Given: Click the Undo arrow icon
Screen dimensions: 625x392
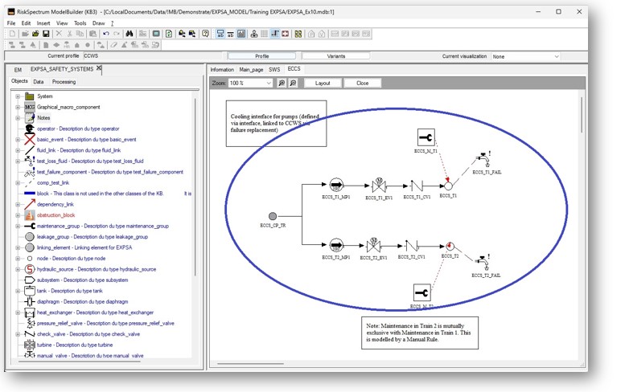Looking at the screenshot, I should [x=106, y=34].
